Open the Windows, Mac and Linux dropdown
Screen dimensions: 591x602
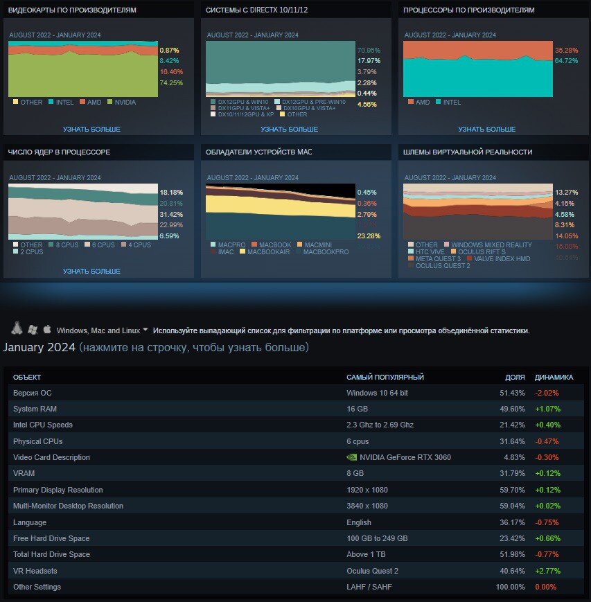click(x=102, y=330)
